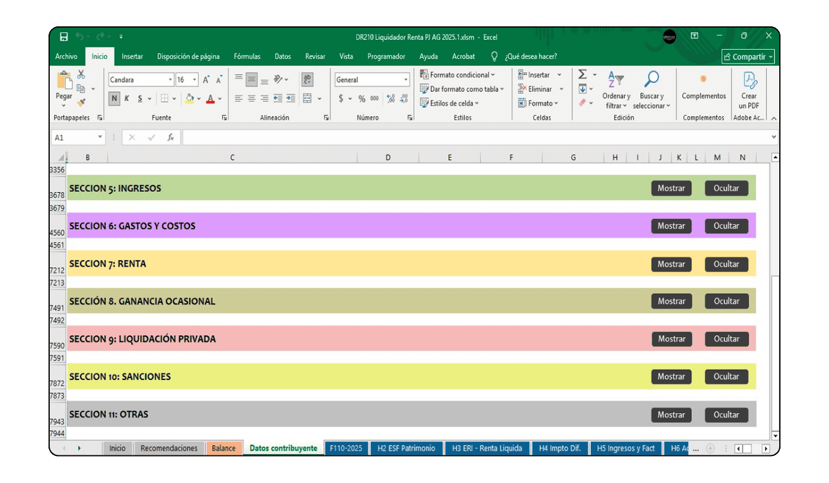Image resolution: width=829 pixels, height=483 pixels.
Task: Click the Save icon in title bar
Action: click(64, 37)
